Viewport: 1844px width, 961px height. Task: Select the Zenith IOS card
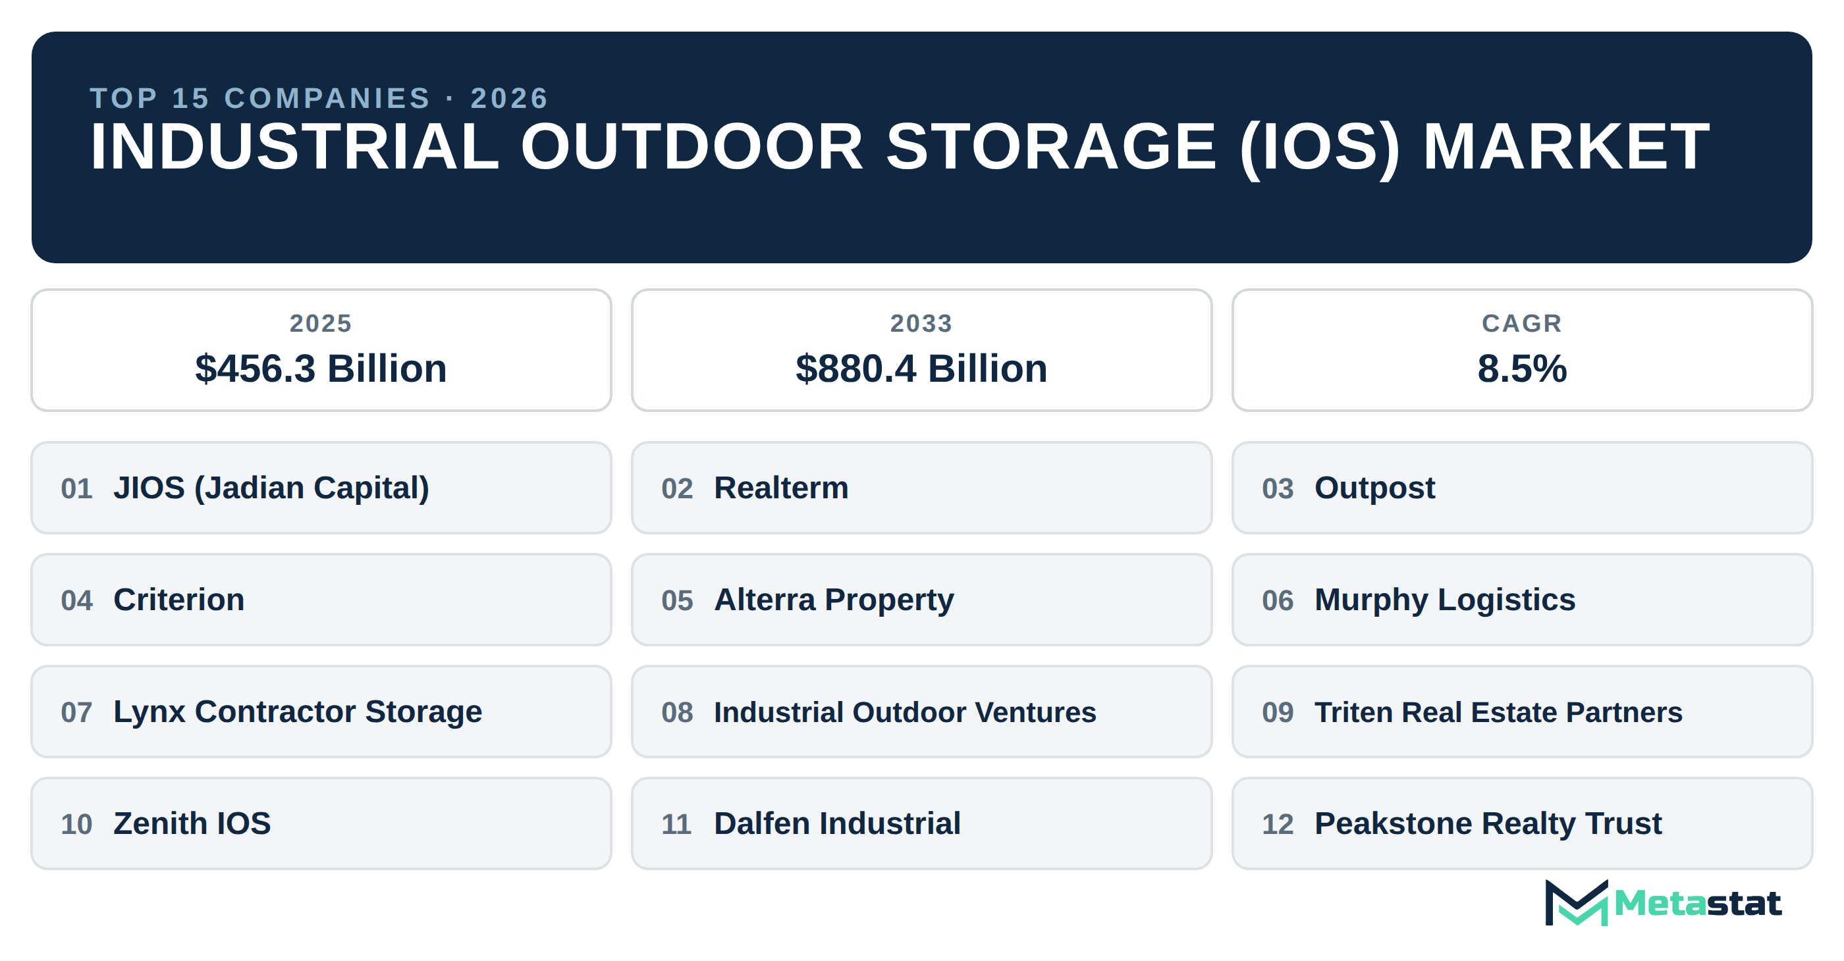click(321, 823)
